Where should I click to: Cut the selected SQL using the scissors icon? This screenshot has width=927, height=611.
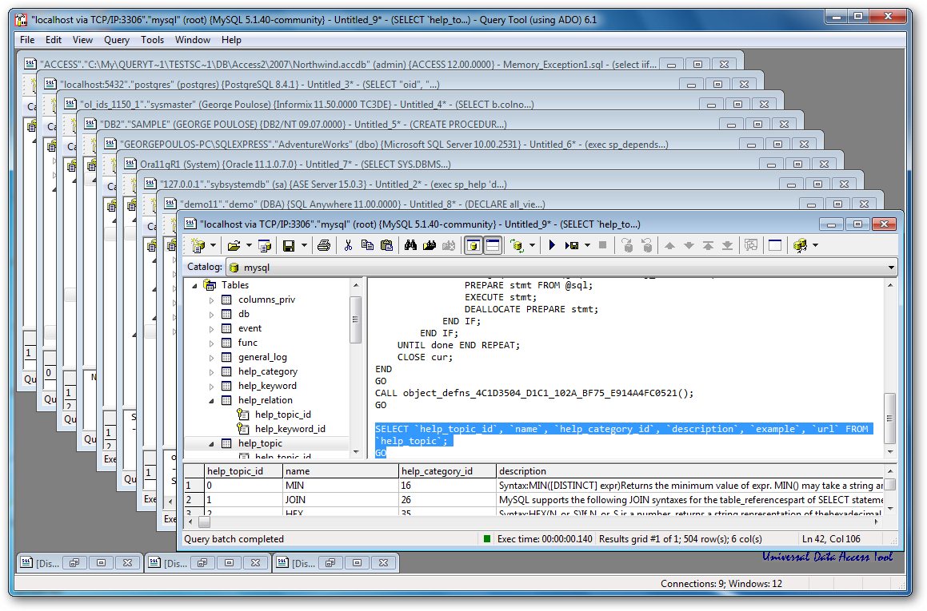[347, 245]
